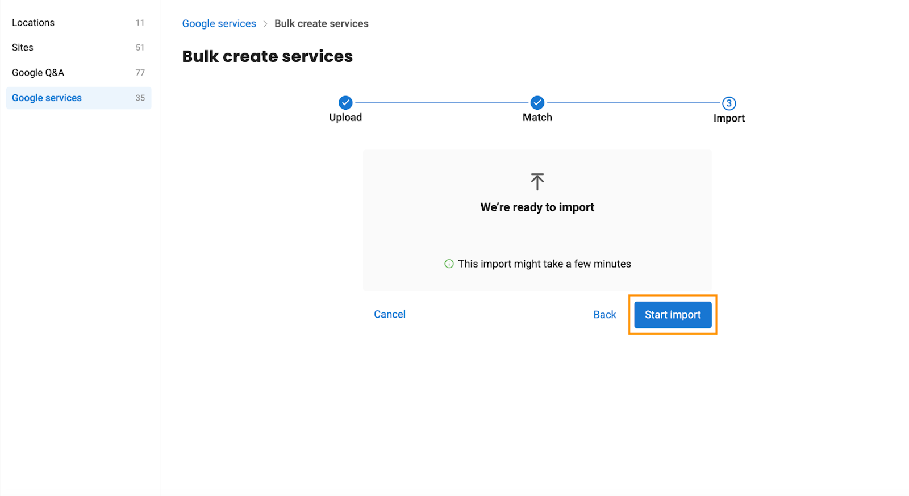The image size is (909, 496).
Task: Click the 'Bulk create services' breadcrumb text
Action: (x=322, y=23)
